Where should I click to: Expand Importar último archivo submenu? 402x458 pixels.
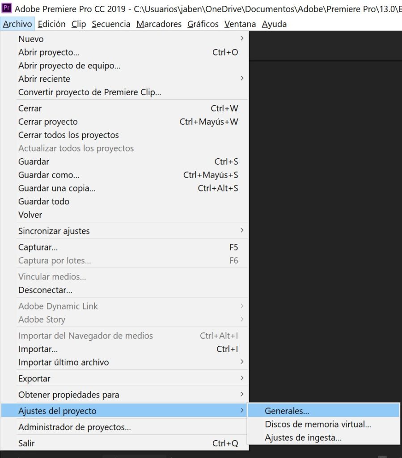pos(125,362)
